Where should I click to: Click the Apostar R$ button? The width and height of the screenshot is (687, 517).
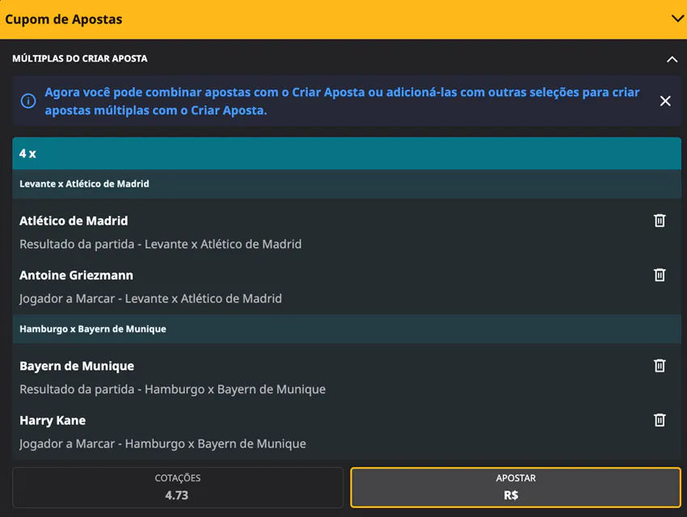tap(515, 487)
